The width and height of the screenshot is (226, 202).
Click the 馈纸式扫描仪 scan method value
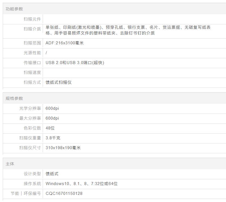click(x=59, y=82)
